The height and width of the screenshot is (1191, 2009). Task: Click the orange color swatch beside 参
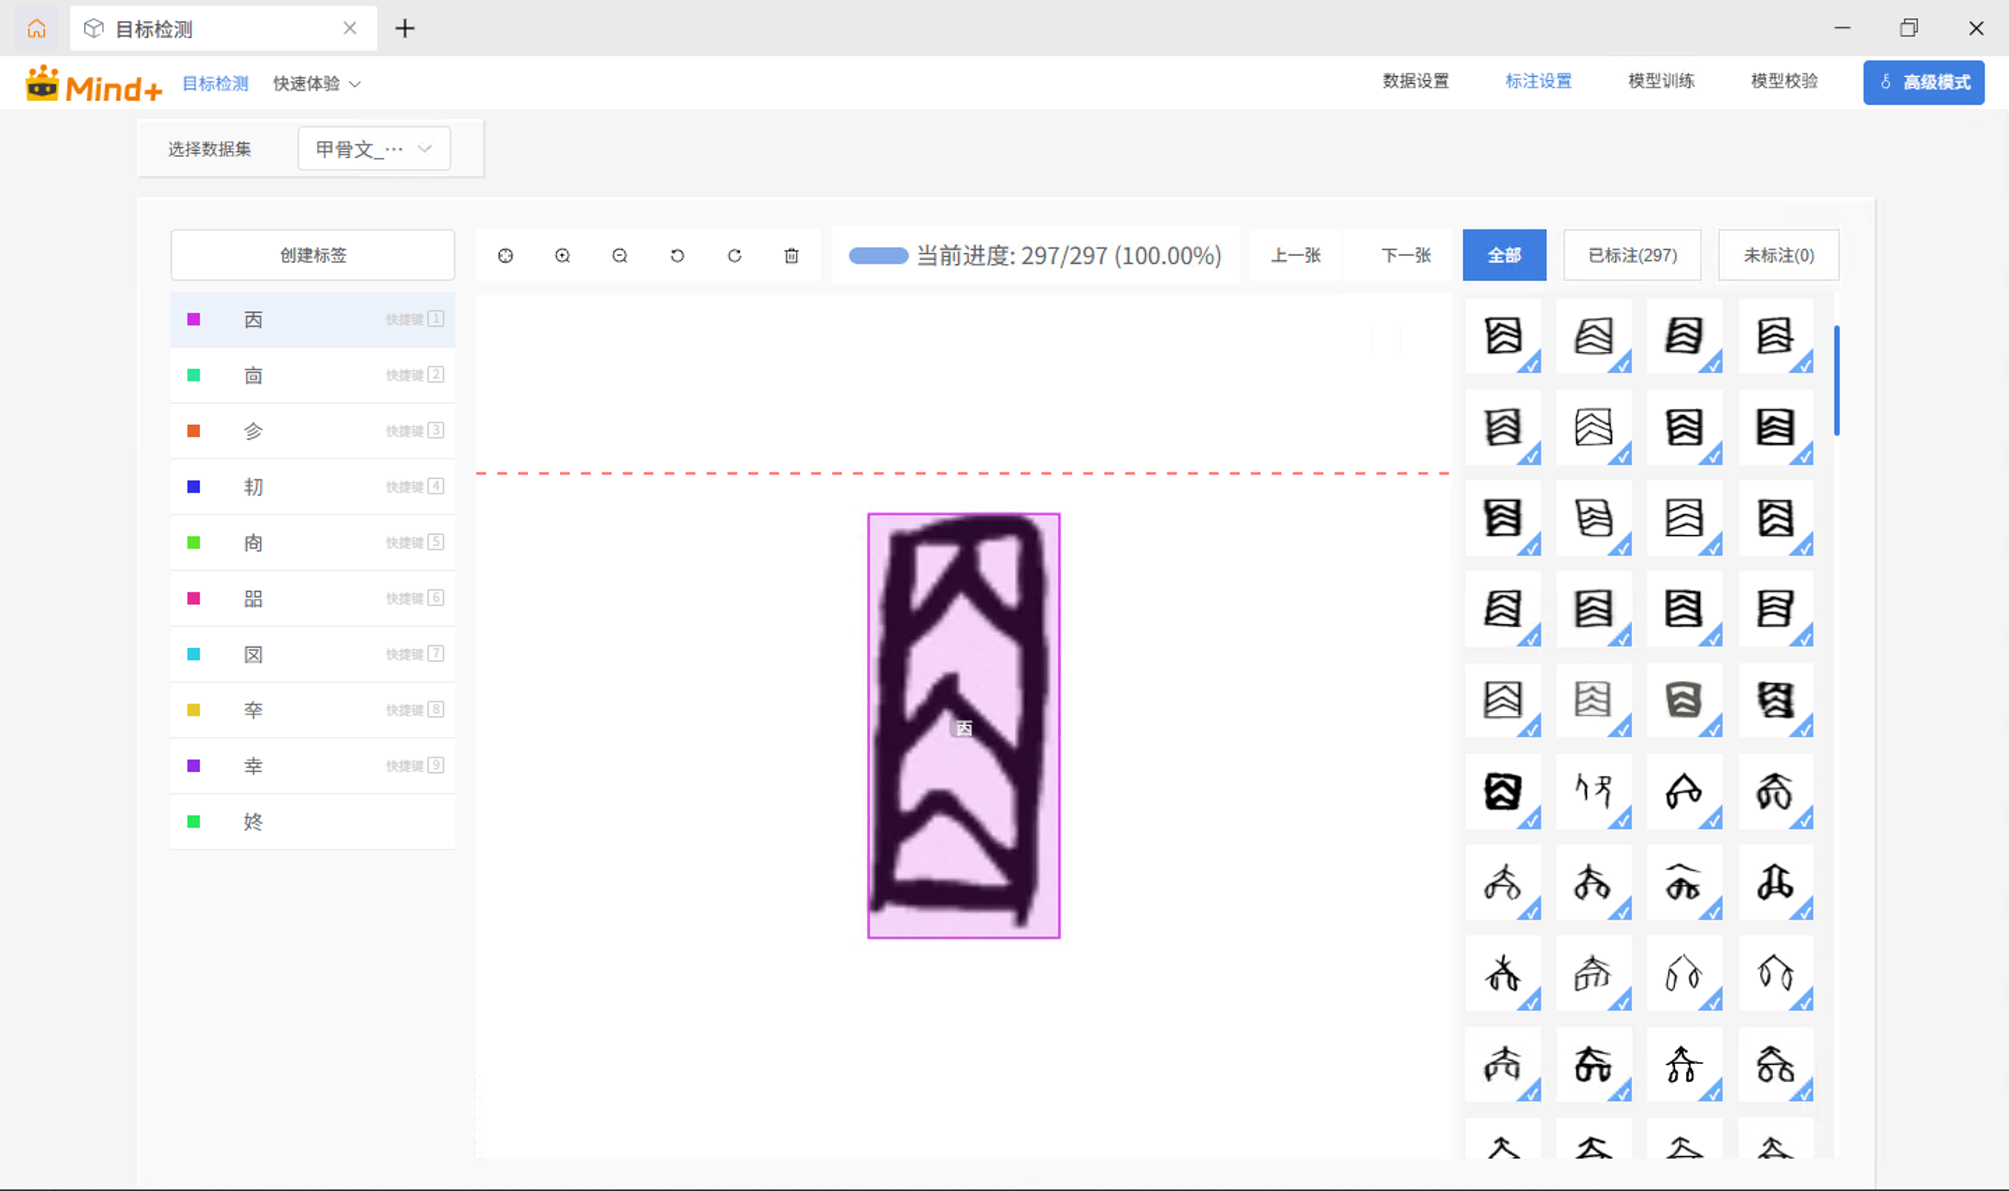[193, 430]
